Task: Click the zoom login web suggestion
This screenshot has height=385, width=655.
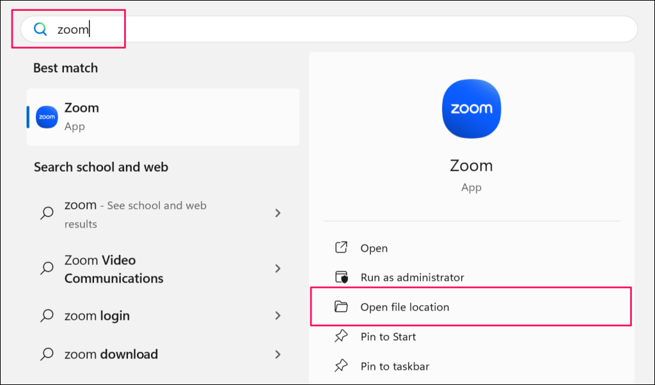Action: click(97, 315)
